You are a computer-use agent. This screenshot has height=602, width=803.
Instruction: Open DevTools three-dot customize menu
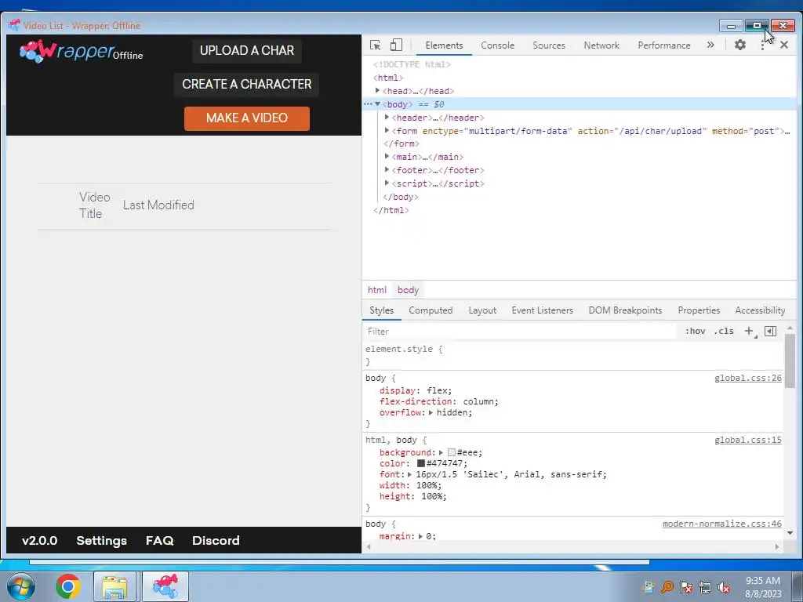[x=762, y=45]
